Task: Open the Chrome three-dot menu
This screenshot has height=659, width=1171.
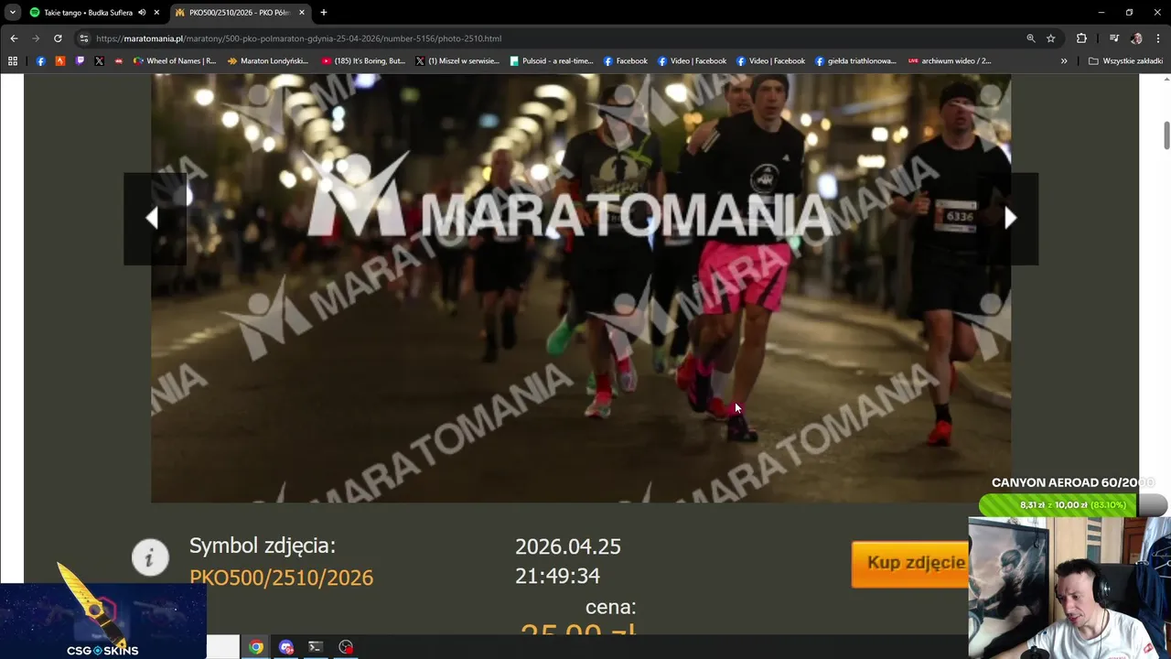Action: click(1157, 38)
